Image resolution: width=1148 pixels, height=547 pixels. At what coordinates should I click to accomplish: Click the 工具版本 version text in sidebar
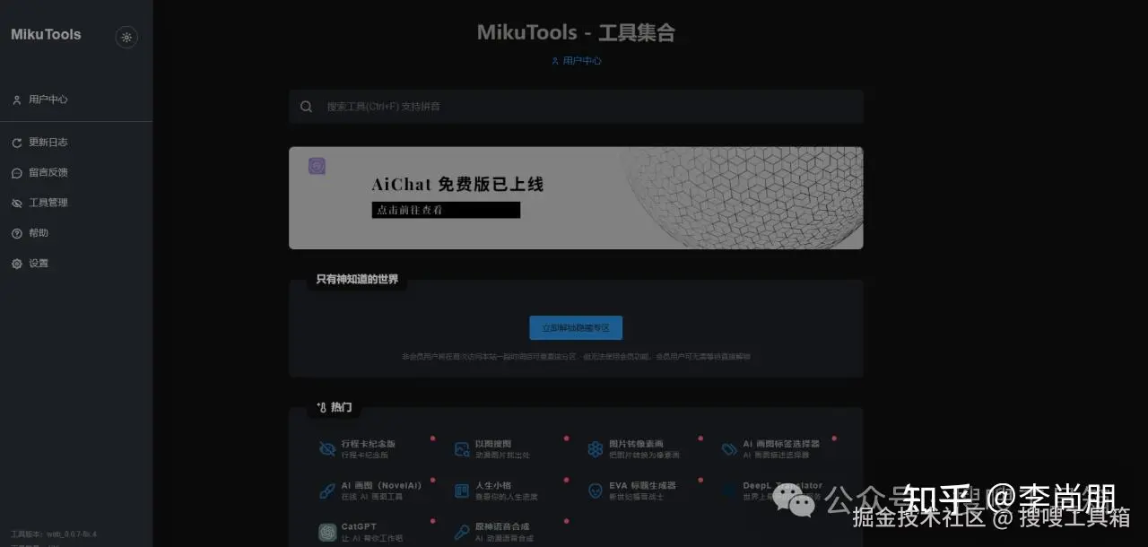(x=54, y=534)
